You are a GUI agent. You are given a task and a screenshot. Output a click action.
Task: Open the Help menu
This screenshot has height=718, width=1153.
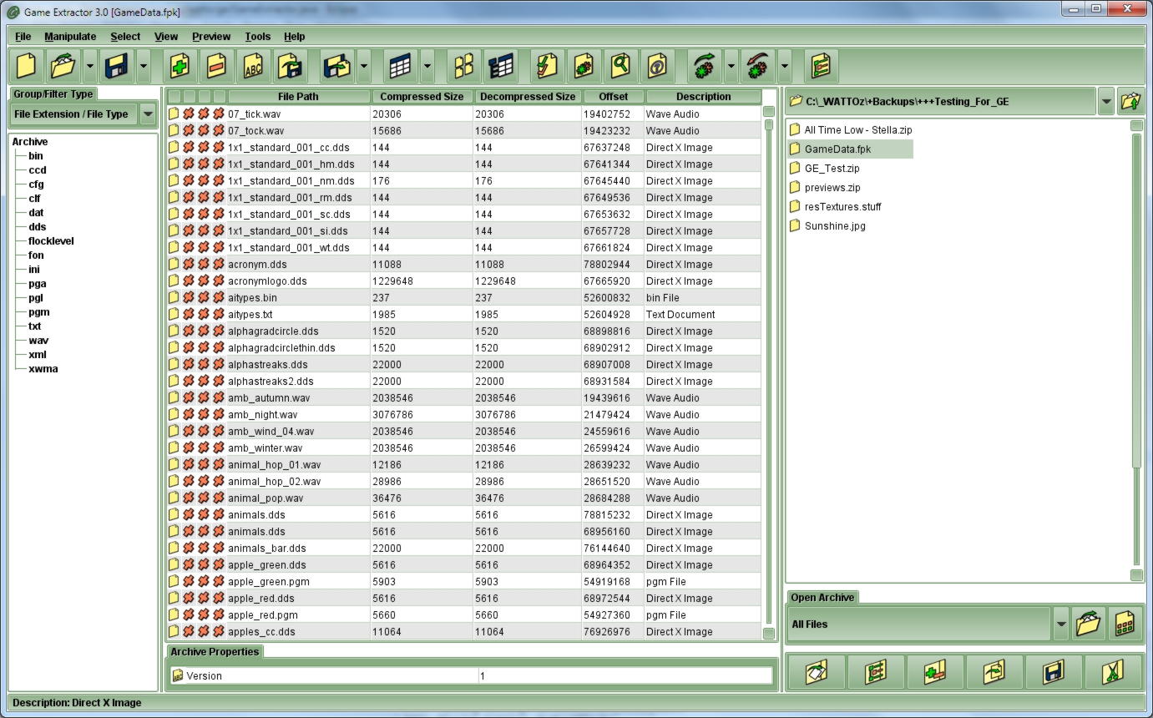pos(294,36)
